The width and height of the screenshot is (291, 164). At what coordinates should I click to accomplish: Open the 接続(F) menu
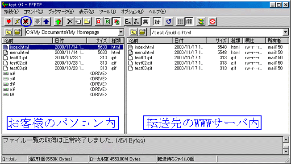[11, 12]
